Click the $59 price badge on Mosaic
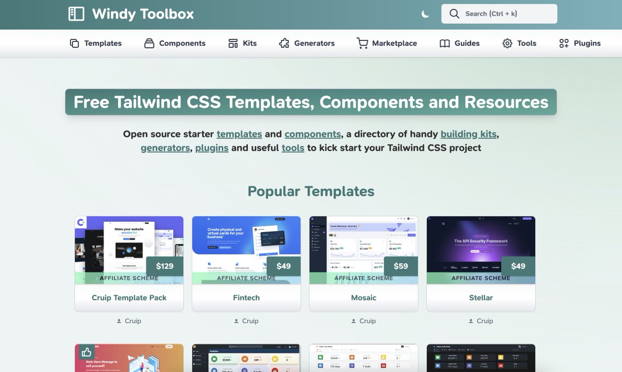This screenshot has width=622, height=372. 401,266
